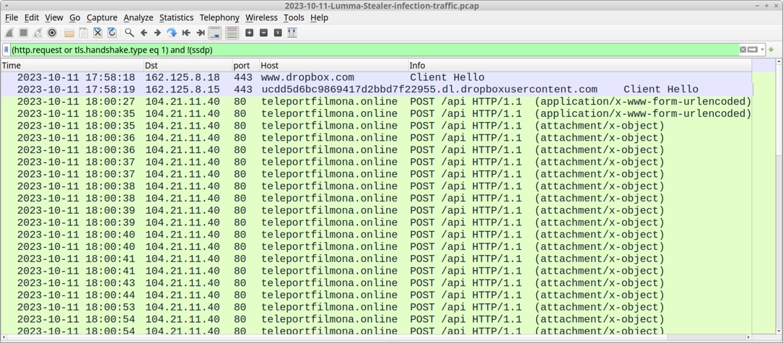Sort by the Time column header

pos(72,66)
